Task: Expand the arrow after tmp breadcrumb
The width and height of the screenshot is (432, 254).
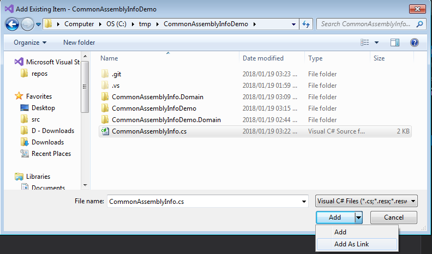Action: click(x=158, y=24)
